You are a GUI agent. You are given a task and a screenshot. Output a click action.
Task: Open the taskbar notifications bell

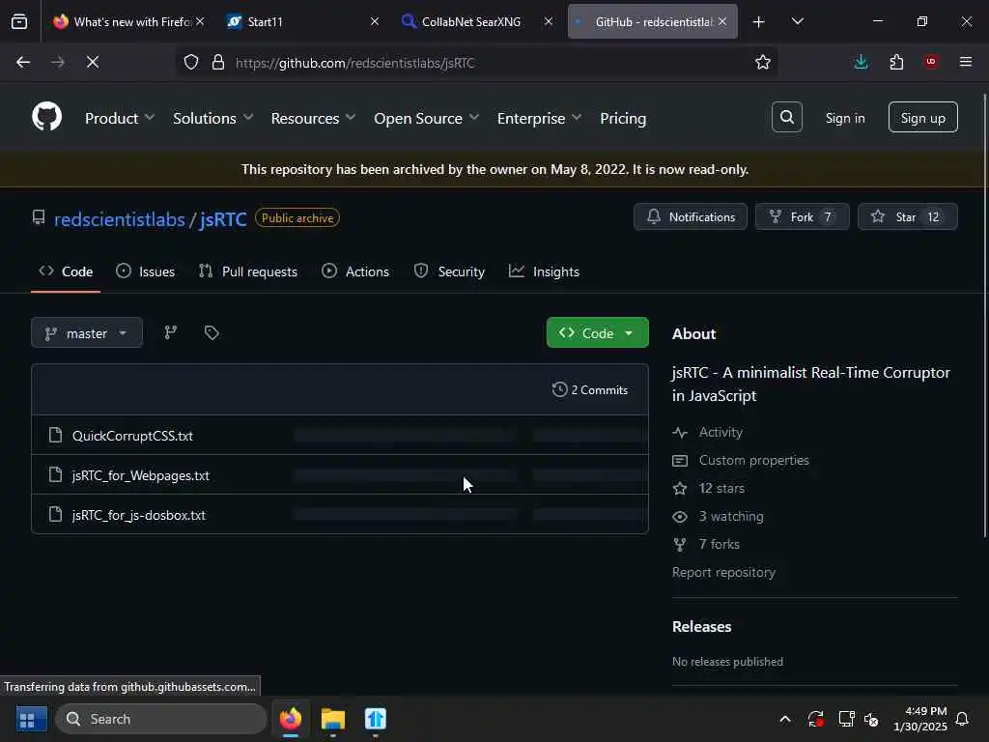click(x=962, y=719)
